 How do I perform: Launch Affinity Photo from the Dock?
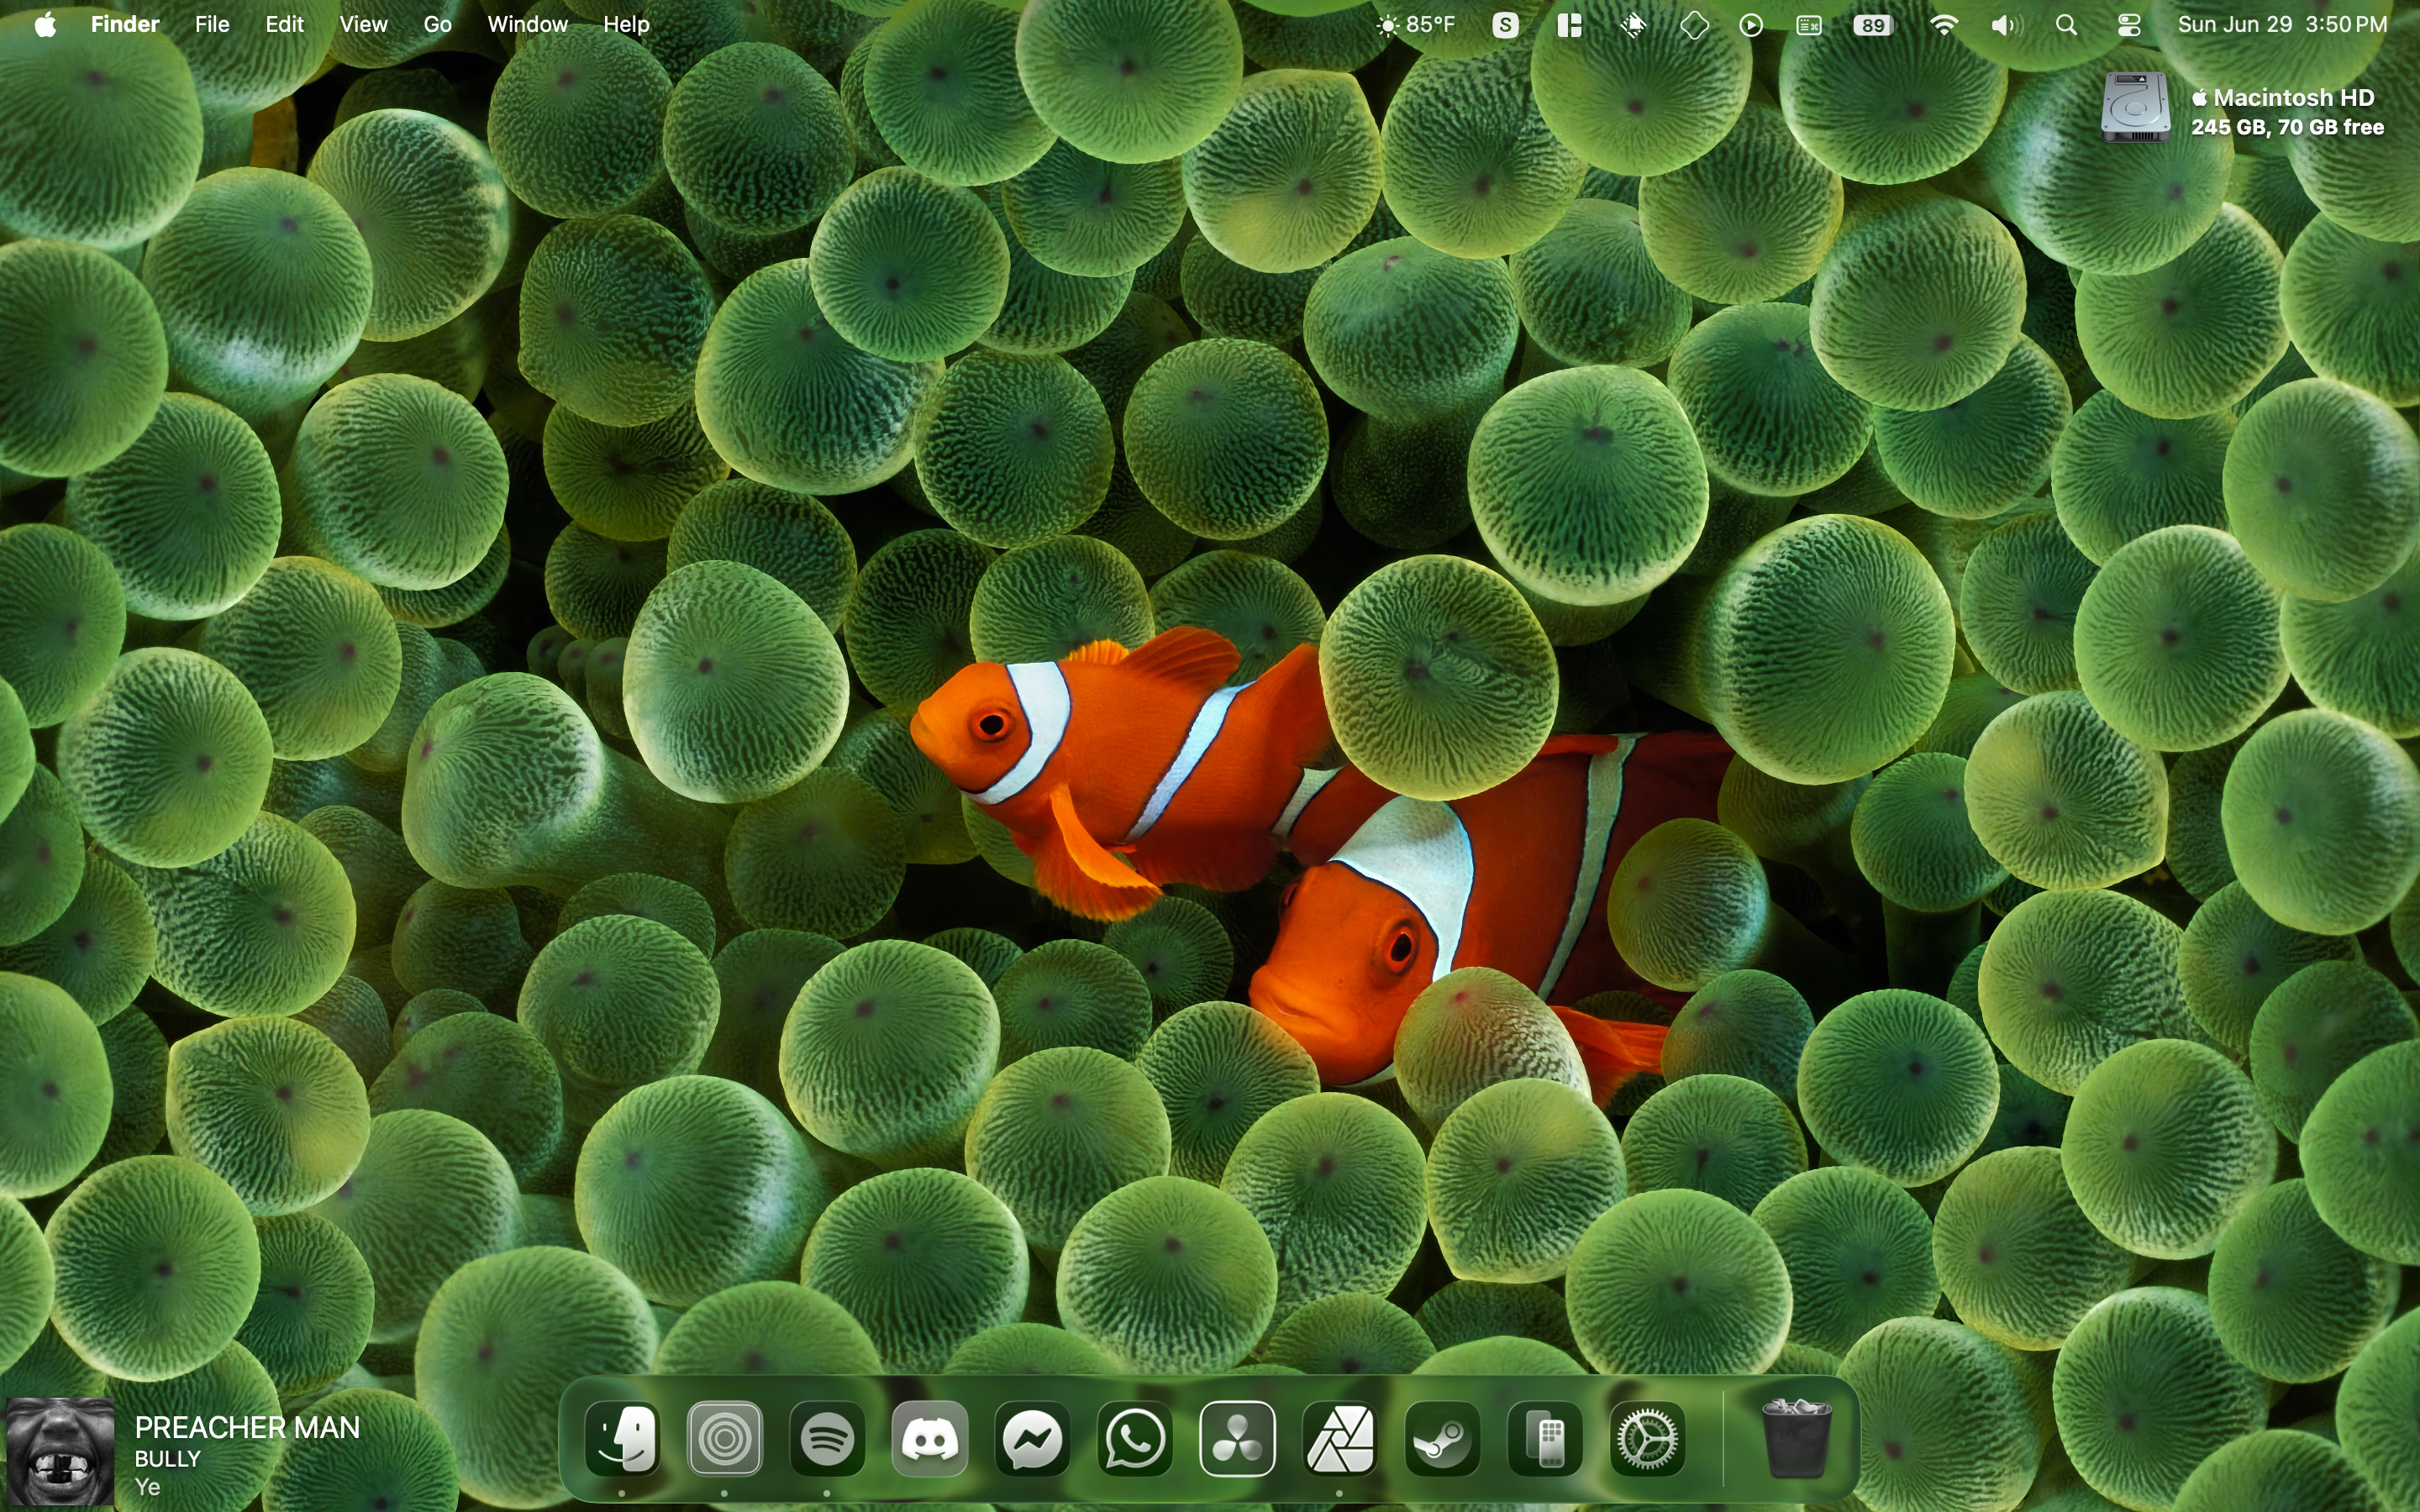coord(1340,1439)
